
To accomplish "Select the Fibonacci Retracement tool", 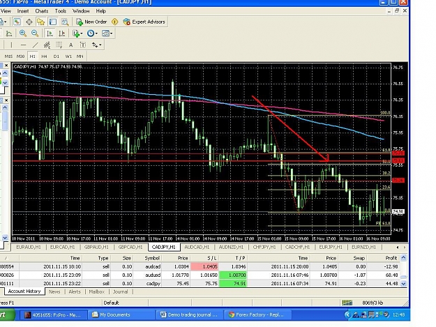I will (59, 45).
